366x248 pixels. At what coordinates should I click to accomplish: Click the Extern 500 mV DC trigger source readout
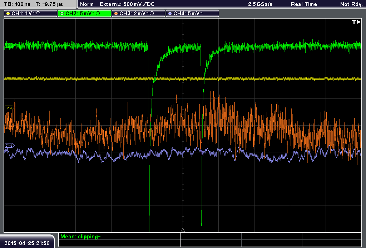click(127, 4)
